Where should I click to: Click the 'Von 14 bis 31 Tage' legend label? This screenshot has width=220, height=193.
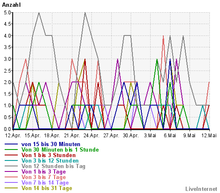tap(47, 188)
